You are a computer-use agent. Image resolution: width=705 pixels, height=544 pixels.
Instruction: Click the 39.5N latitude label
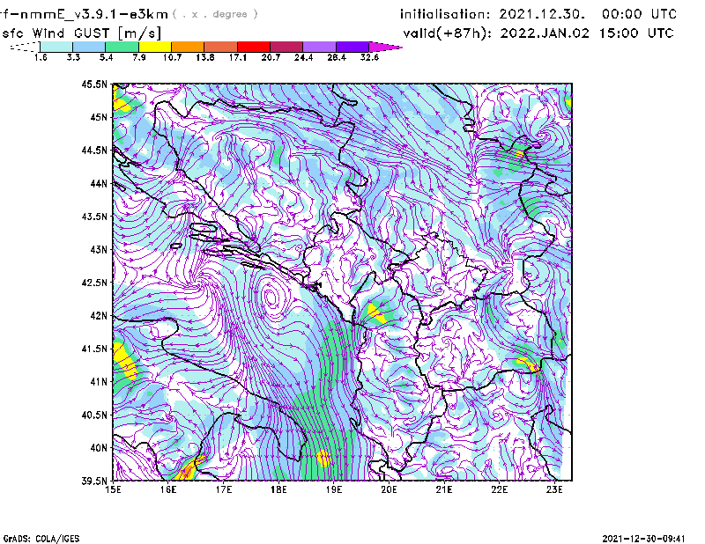(x=95, y=481)
